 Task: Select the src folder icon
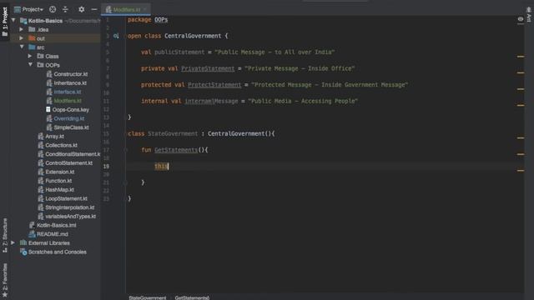point(32,47)
